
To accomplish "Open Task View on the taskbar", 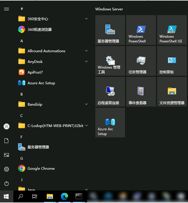I will [34, 196].
